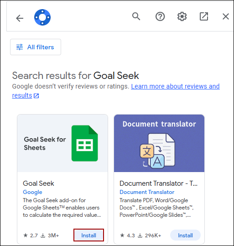The height and width of the screenshot is (246, 234).
Task: Select the Translate PDF description text
Action: pyautogui.click(x=156, y=208)
